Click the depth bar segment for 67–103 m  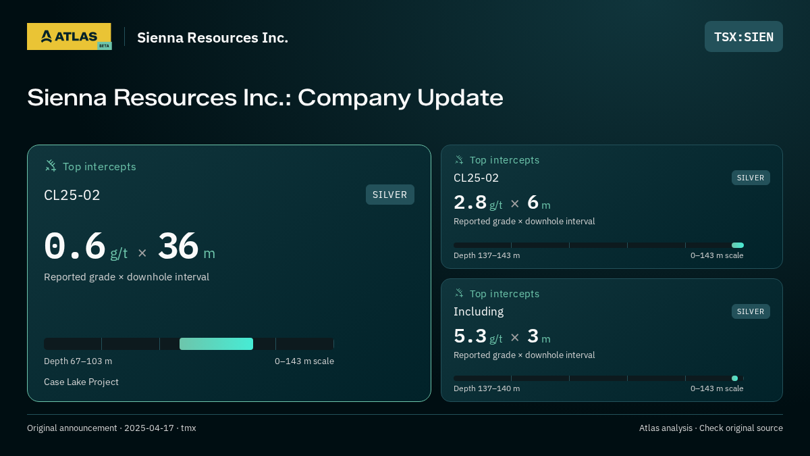[216, 344]
